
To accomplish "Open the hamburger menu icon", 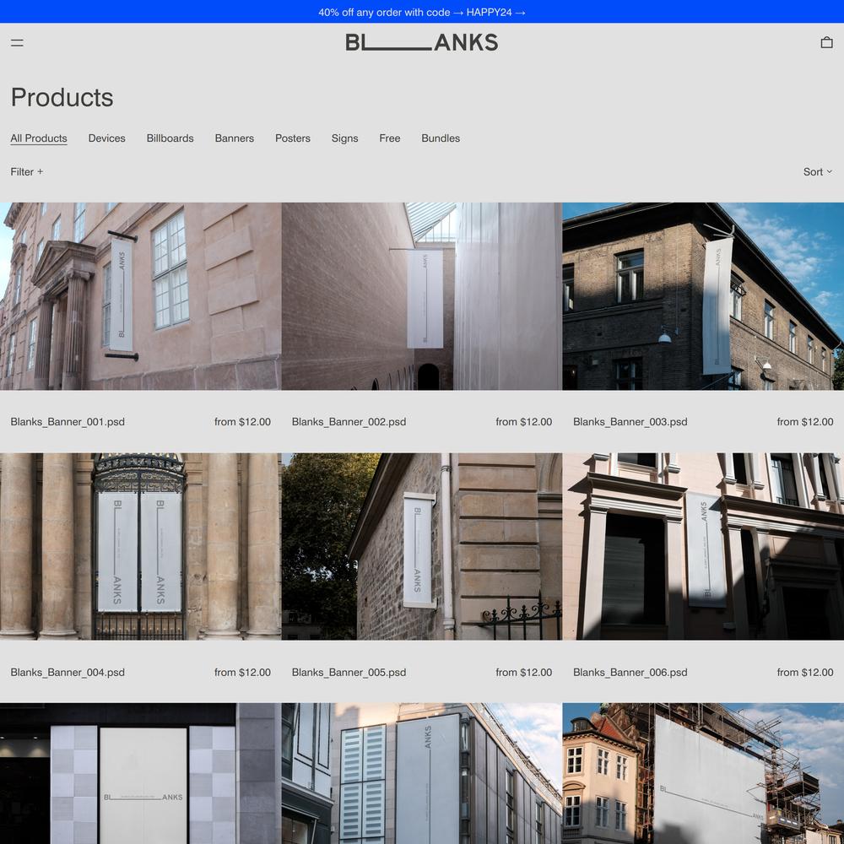I will (x=17, y=43).
